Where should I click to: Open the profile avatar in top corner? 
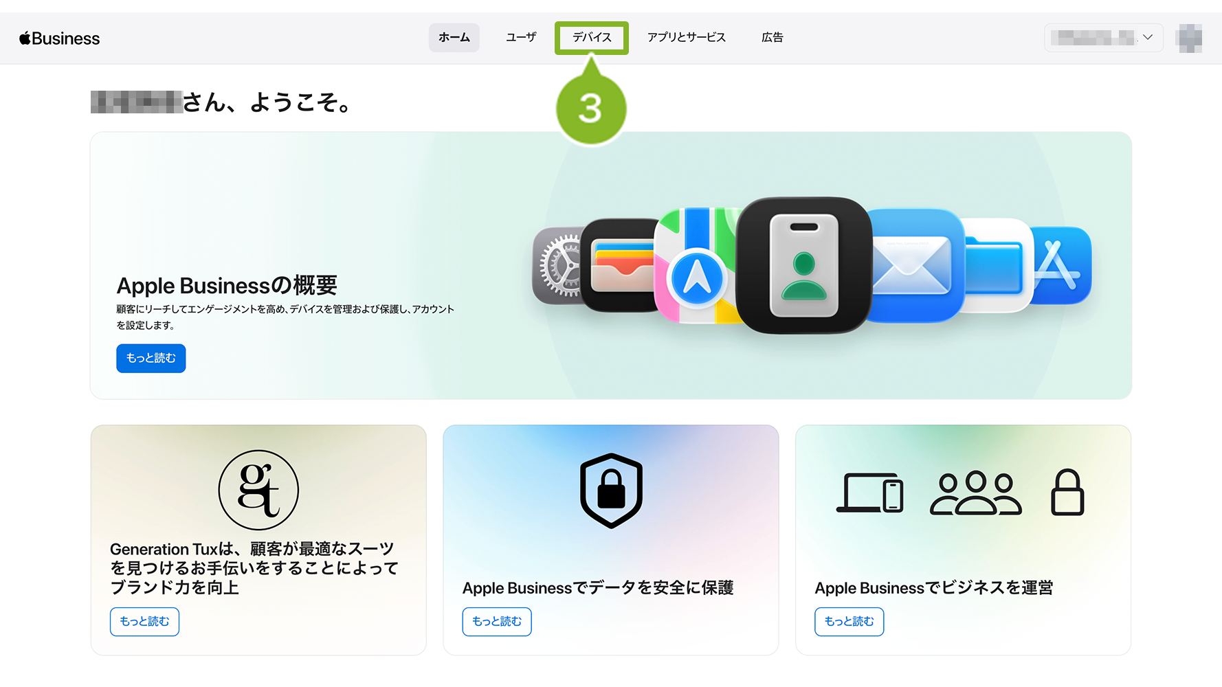pyautogui.click(x=1189, y=38)
